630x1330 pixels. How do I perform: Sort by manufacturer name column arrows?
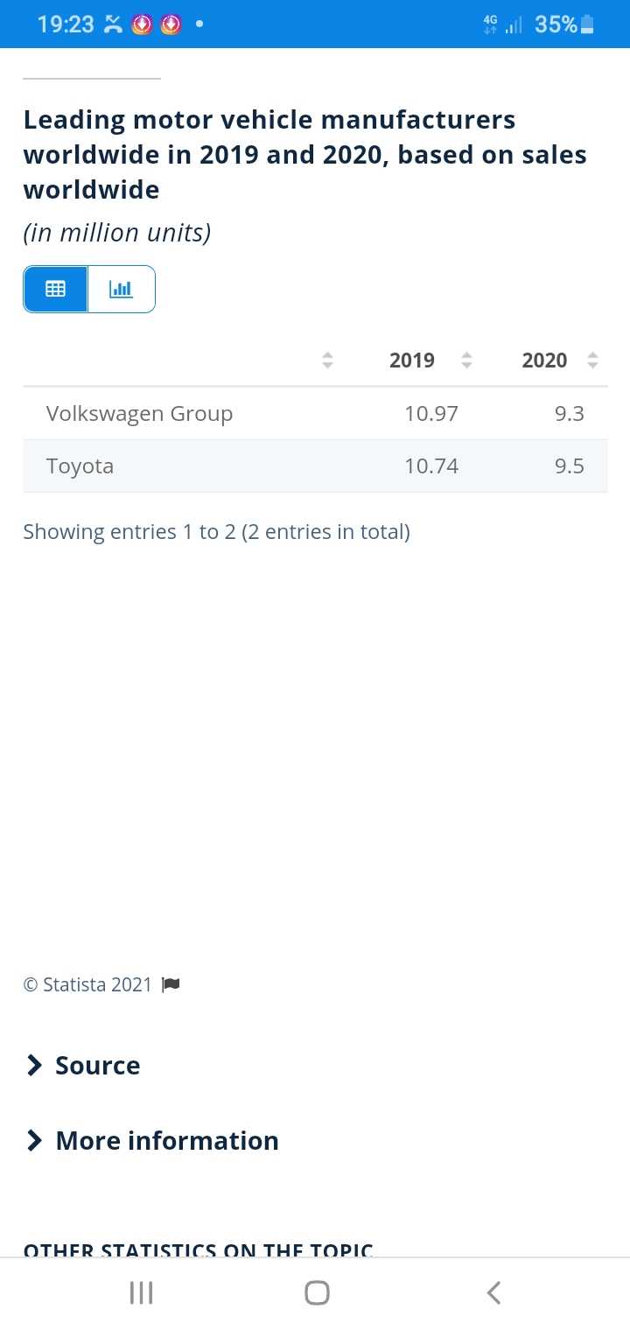coord(327,360)
